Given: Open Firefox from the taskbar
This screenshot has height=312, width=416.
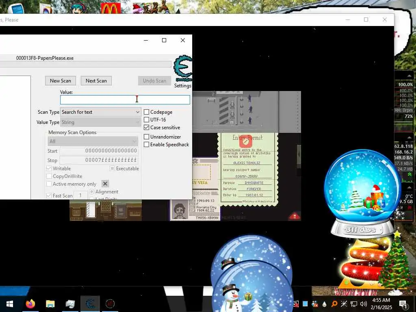Looking at the screenshot, I should (x=30, y=304).
